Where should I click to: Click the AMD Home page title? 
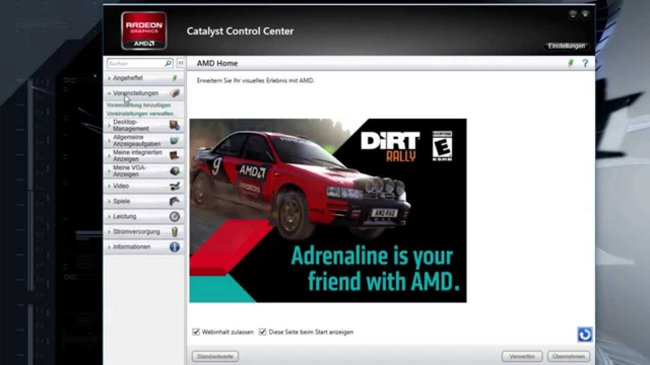pos(217,63)
